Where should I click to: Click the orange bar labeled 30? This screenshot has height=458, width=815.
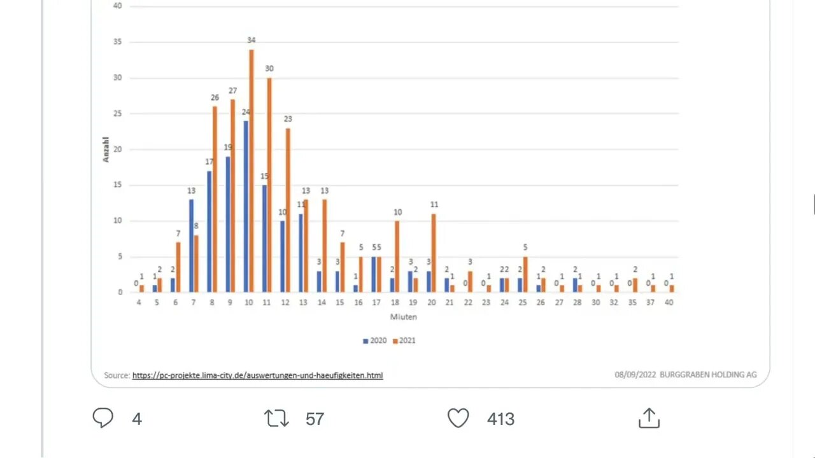point(269,184)
